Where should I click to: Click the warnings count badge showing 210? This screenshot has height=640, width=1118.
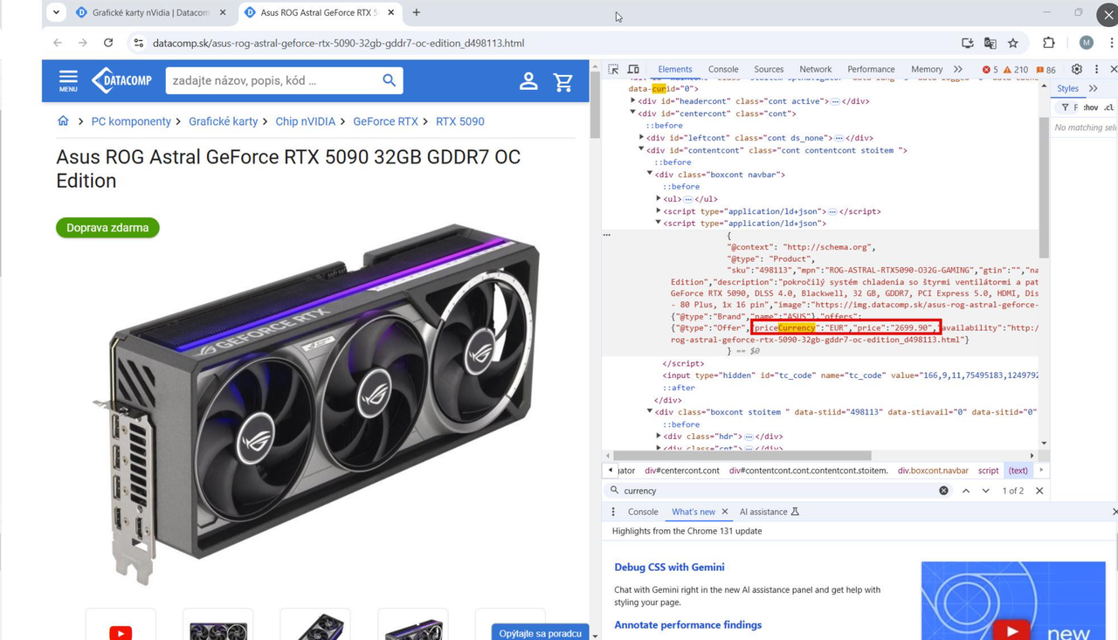(1016, 70)
